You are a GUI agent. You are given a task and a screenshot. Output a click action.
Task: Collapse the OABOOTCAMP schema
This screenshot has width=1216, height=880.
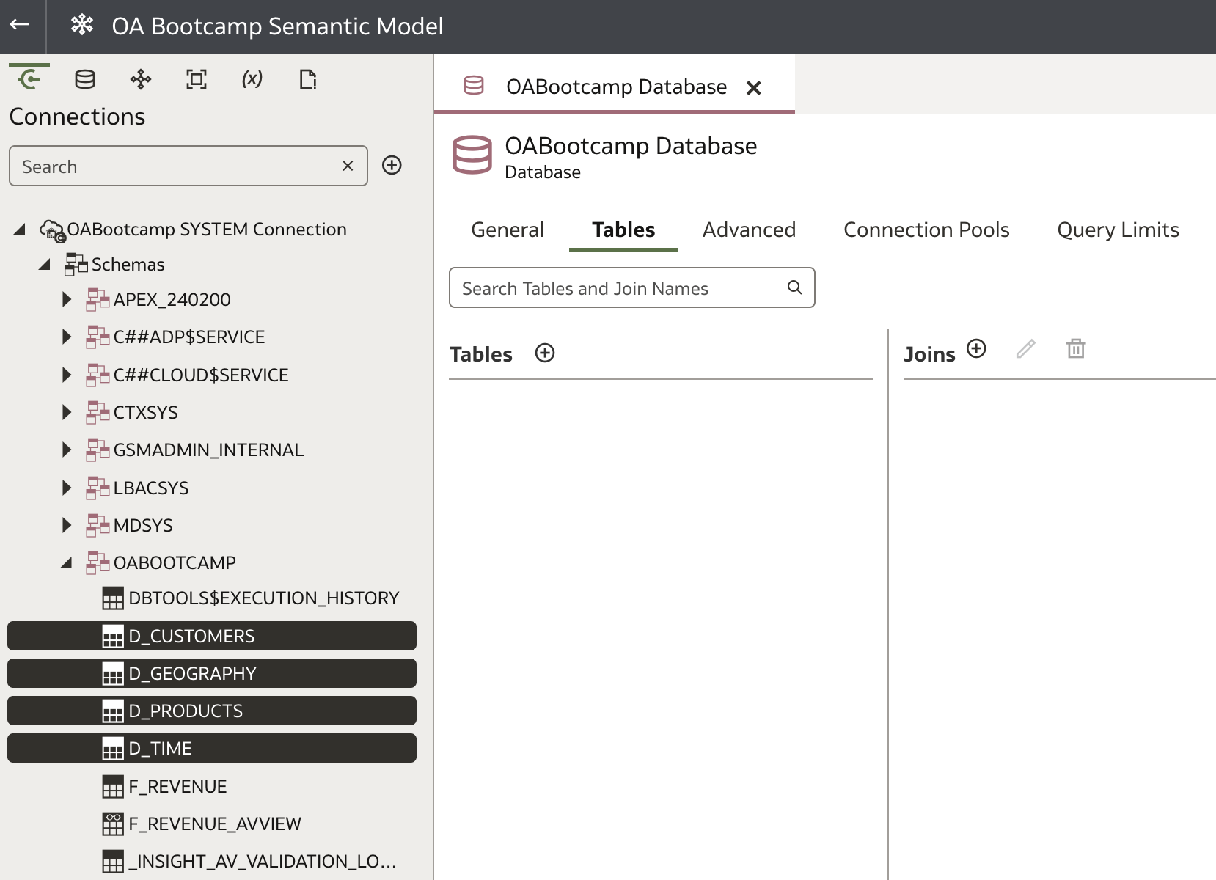66,562
